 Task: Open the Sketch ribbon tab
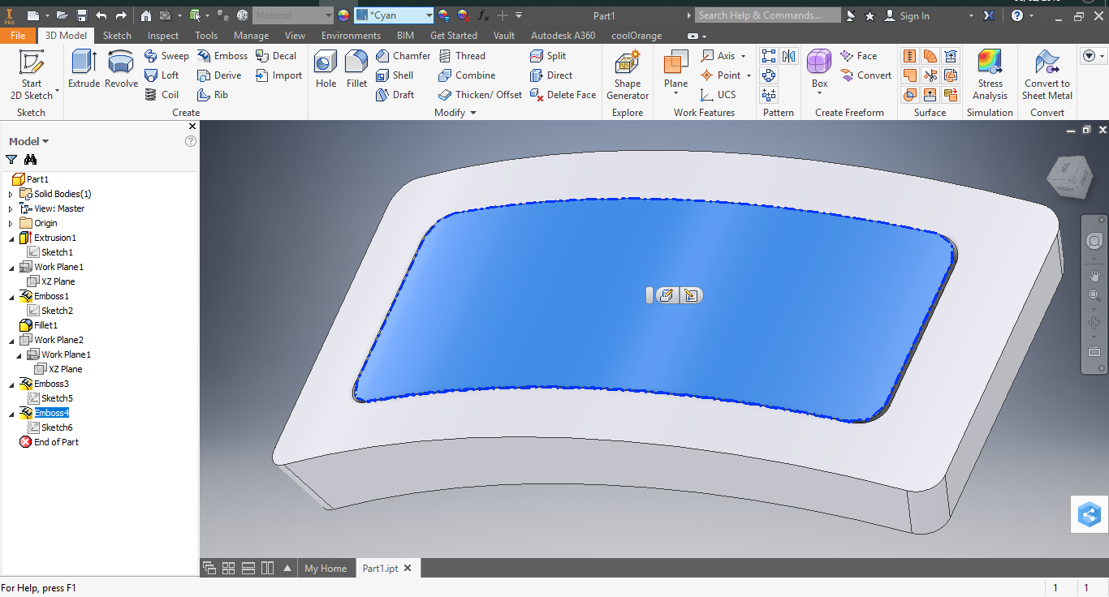(x=117, y=36)
